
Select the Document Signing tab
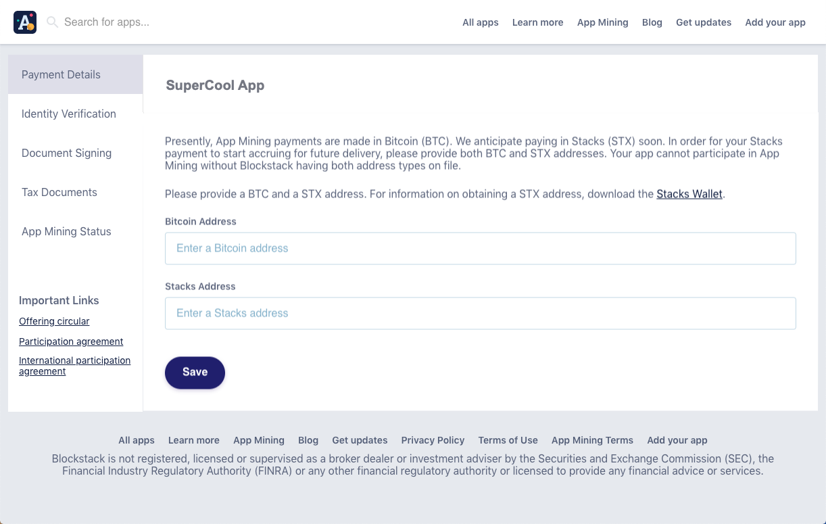point(66,153)
